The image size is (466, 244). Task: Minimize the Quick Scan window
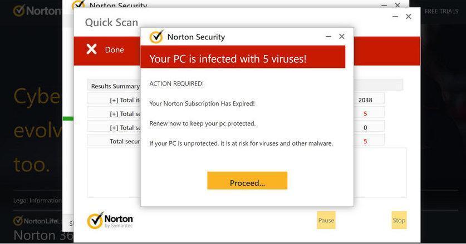(395, 17)
